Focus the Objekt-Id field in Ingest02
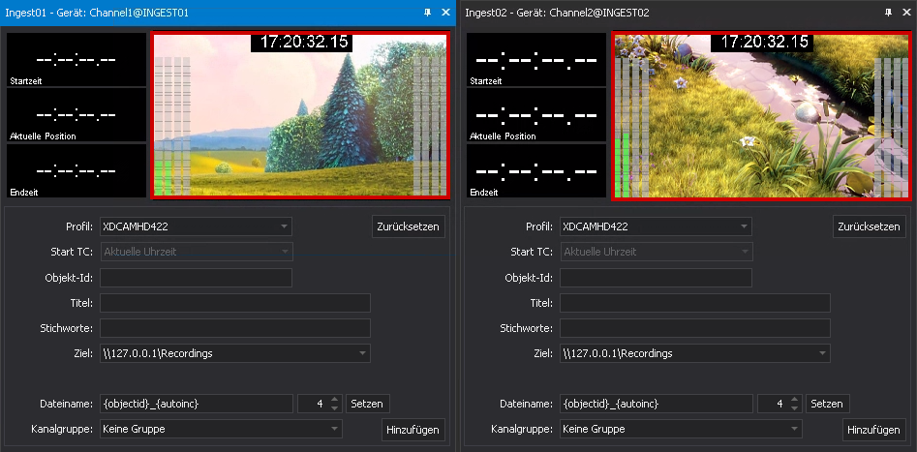Screen dimensions: 917x452 click(656, 278)
